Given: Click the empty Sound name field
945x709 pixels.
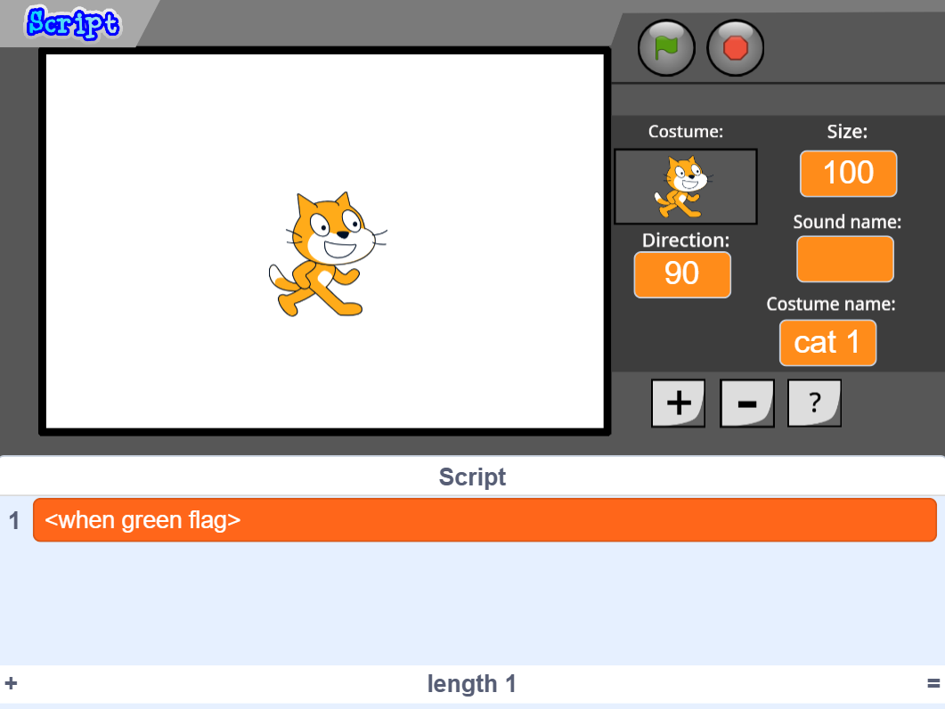Looking at the screenshot, I should click(x=844, y=258).
